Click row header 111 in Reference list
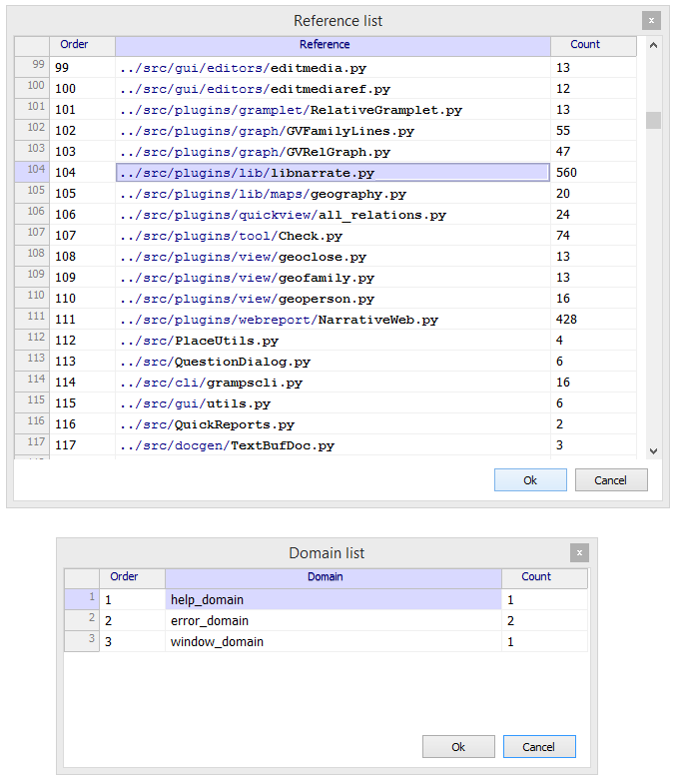 pos(32,319)
